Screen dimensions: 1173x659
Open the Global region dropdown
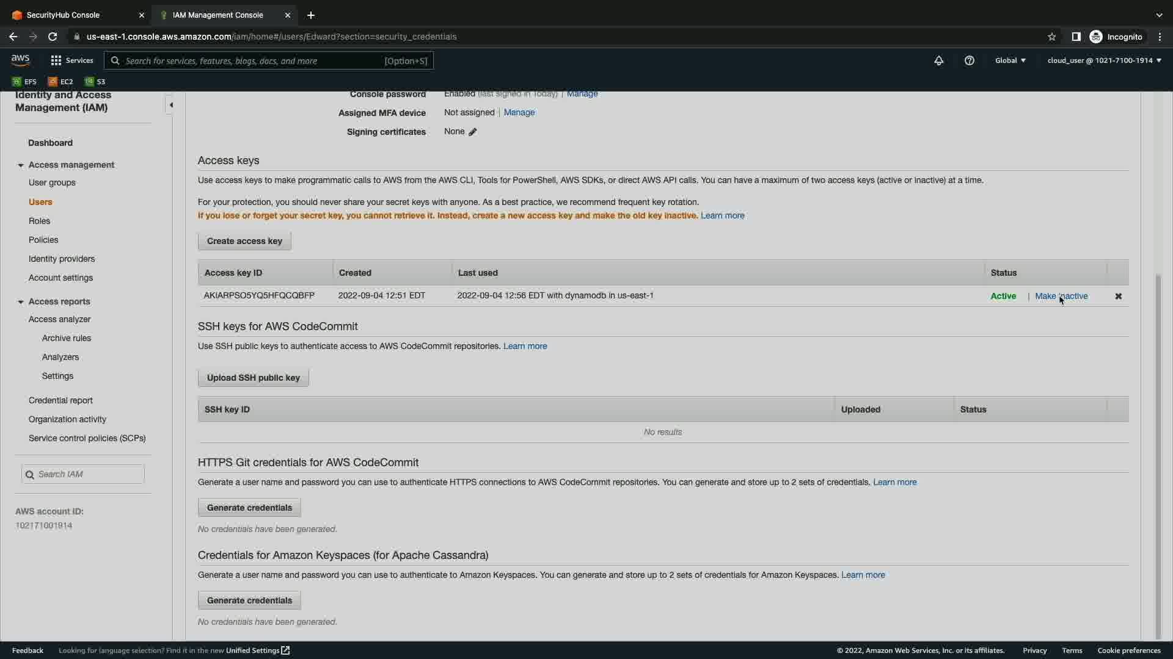click(1010, 60)
